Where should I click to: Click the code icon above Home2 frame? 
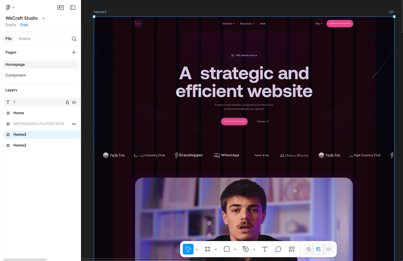pyautogui.click(x=392, y=12)
